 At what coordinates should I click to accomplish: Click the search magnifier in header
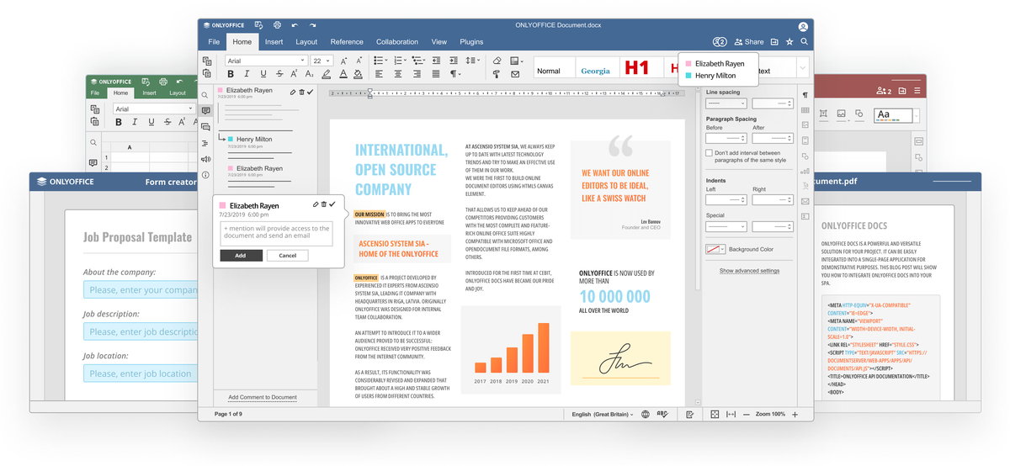pos(805,41)
